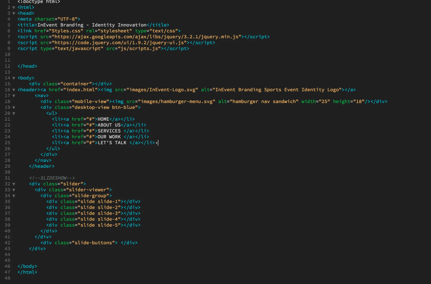Click the "images/hamburger-menu.svg" src value

click(x=177, y=102)
